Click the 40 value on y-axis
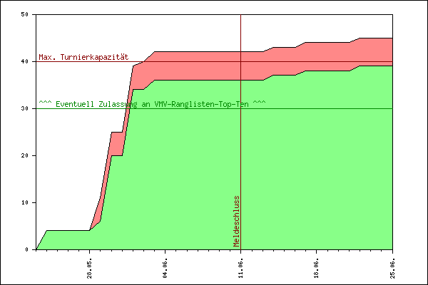The height and width of the screenshot is (285, 428). point(24,61)
